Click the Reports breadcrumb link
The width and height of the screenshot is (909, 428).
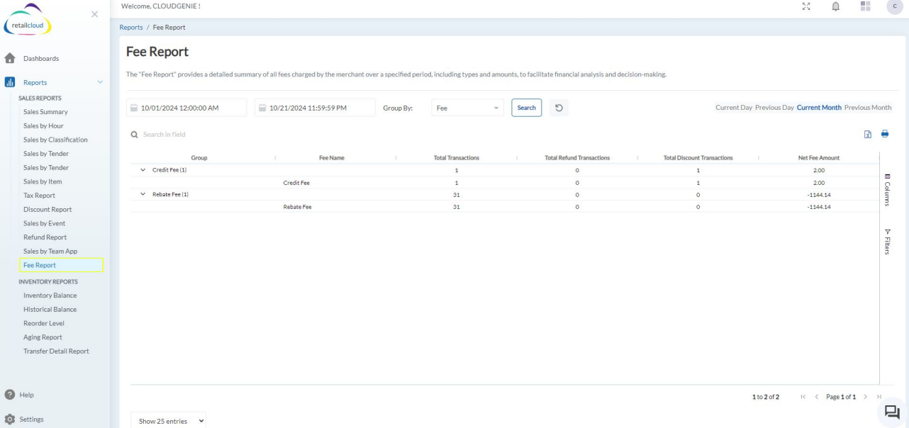[131, 26]
